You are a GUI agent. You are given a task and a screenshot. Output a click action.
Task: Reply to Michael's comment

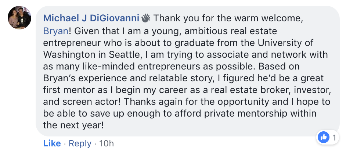(80, 143)
